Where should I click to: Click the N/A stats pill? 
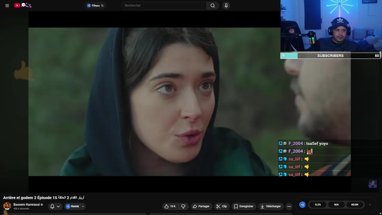[336, 205]
